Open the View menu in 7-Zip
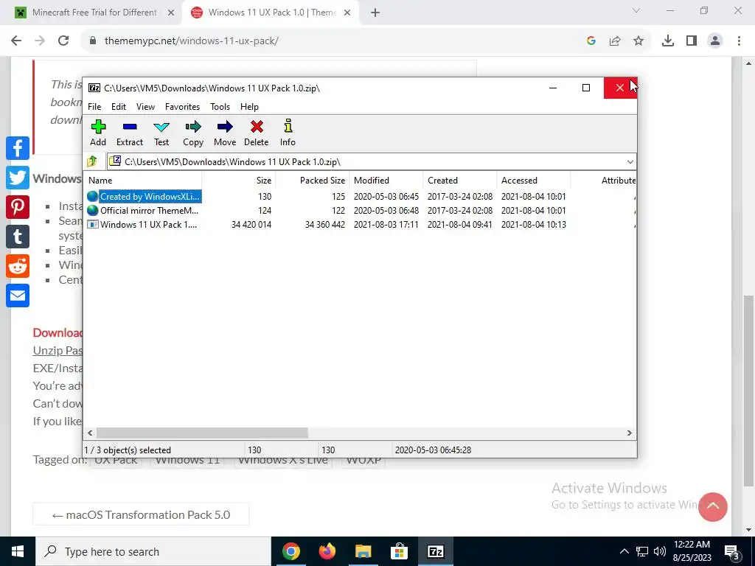755x566 pixels. click(145, 107)
